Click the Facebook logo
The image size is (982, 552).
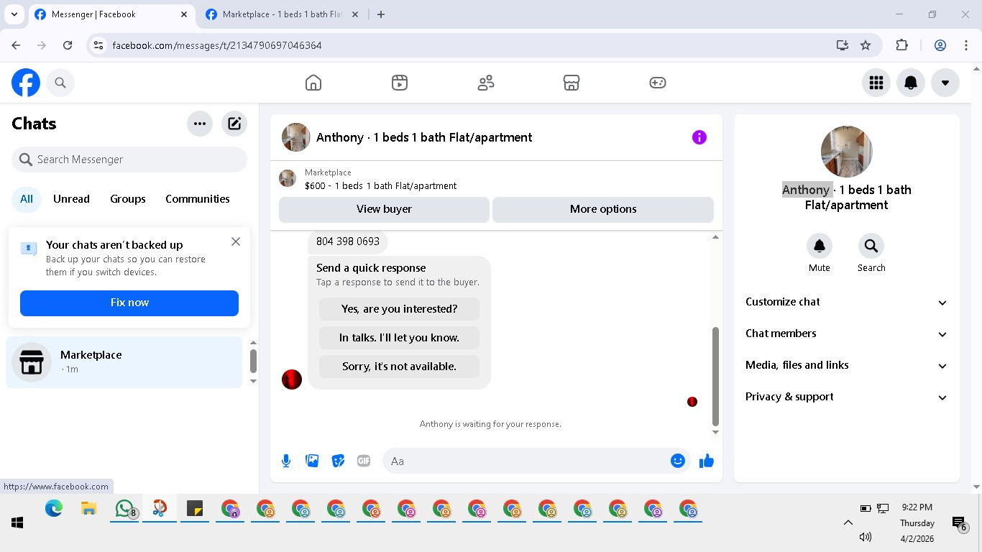click(26, 83)
